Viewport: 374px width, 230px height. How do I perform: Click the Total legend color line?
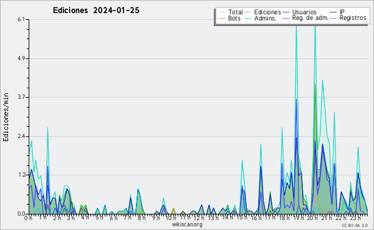click(x=221, y=12)
